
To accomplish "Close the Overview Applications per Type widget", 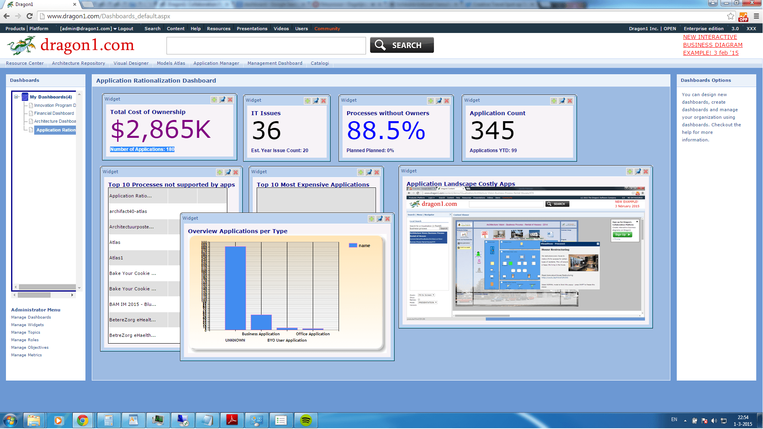I will [x=387, y=219].
